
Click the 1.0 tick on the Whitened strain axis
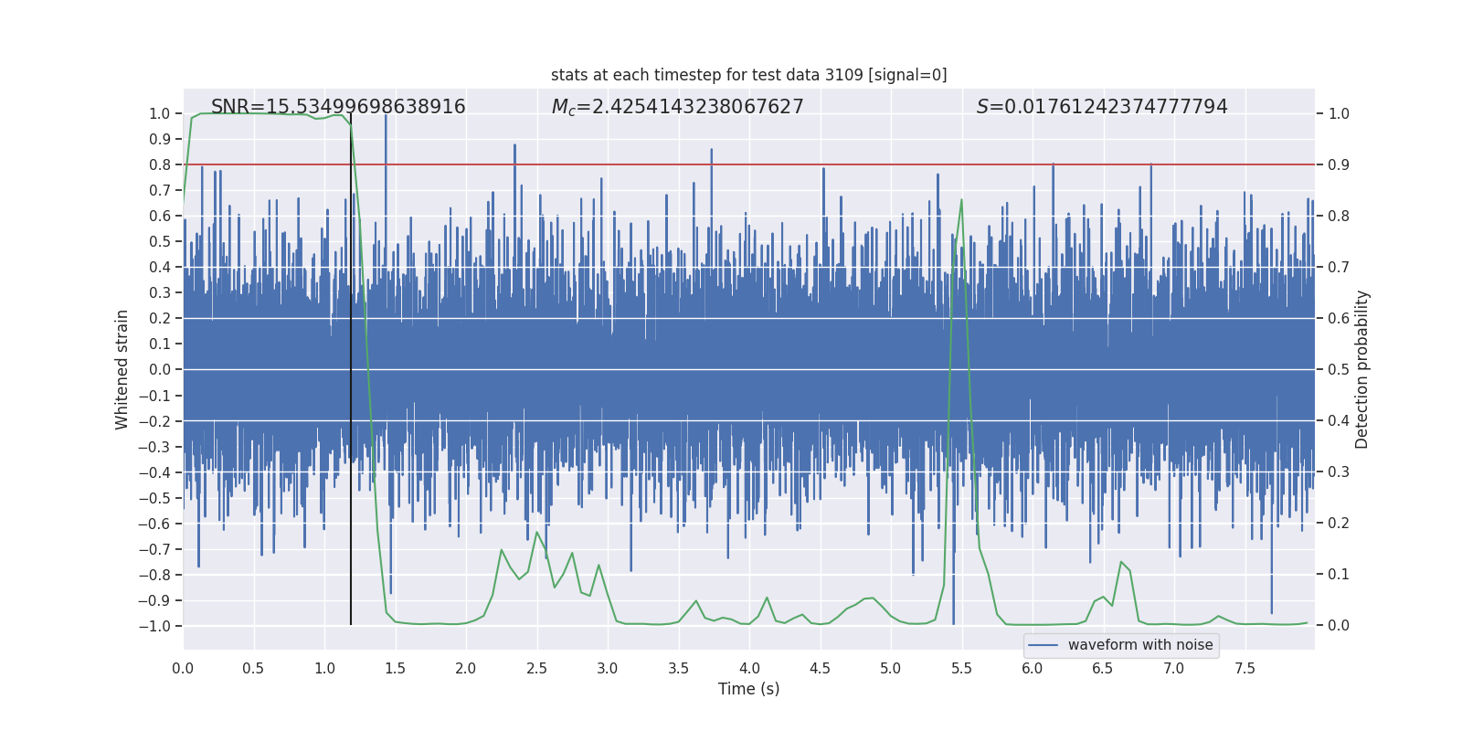pyautogui.click(x=160, y=113)
